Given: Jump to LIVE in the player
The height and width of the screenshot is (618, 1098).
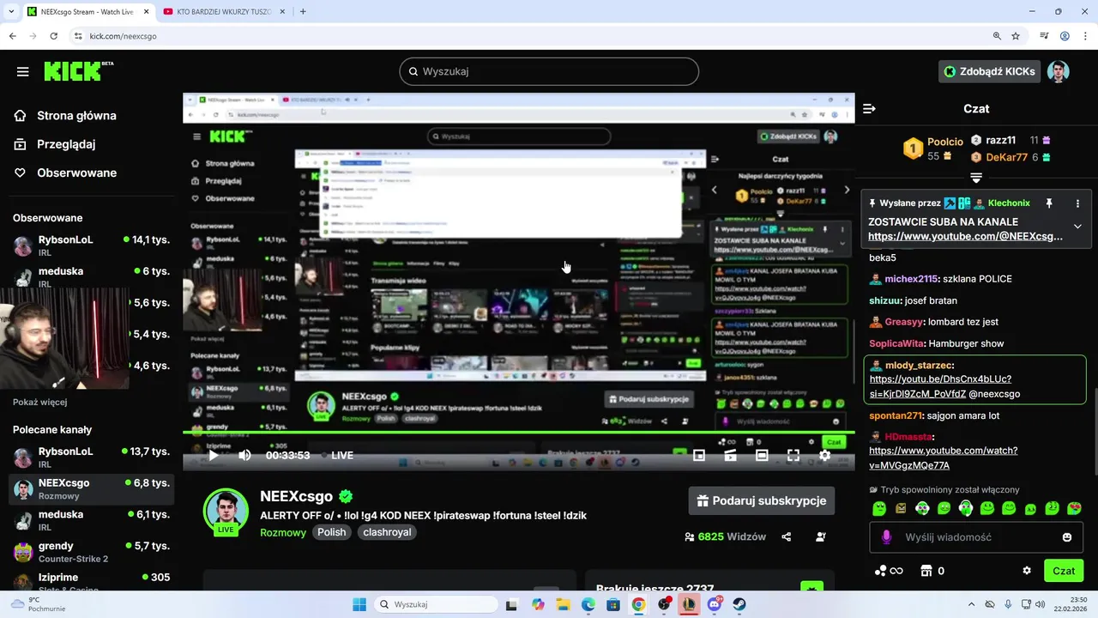Looking at the screenshot, I should [x=342, y=456].
